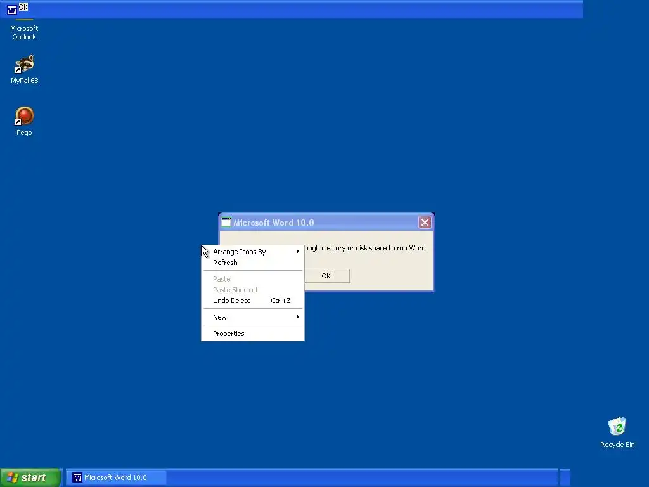Select the MyPal 68 desktop shortcut

[24, 70]
